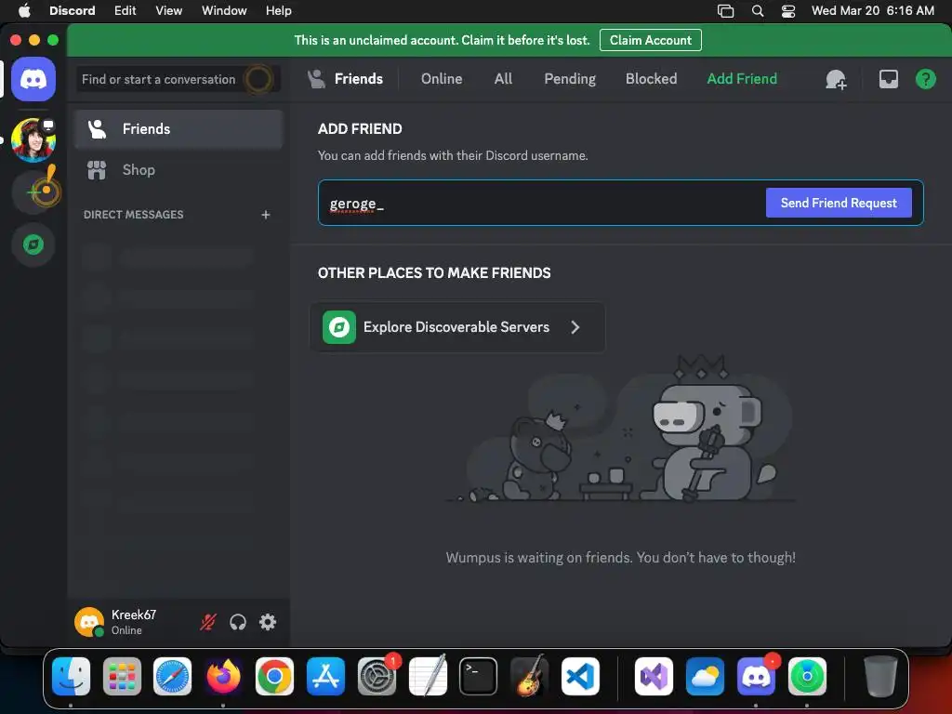Screen dimensions: 952x714
Task: Open Visual Studio from the Dock
Action: click(654, 676)
